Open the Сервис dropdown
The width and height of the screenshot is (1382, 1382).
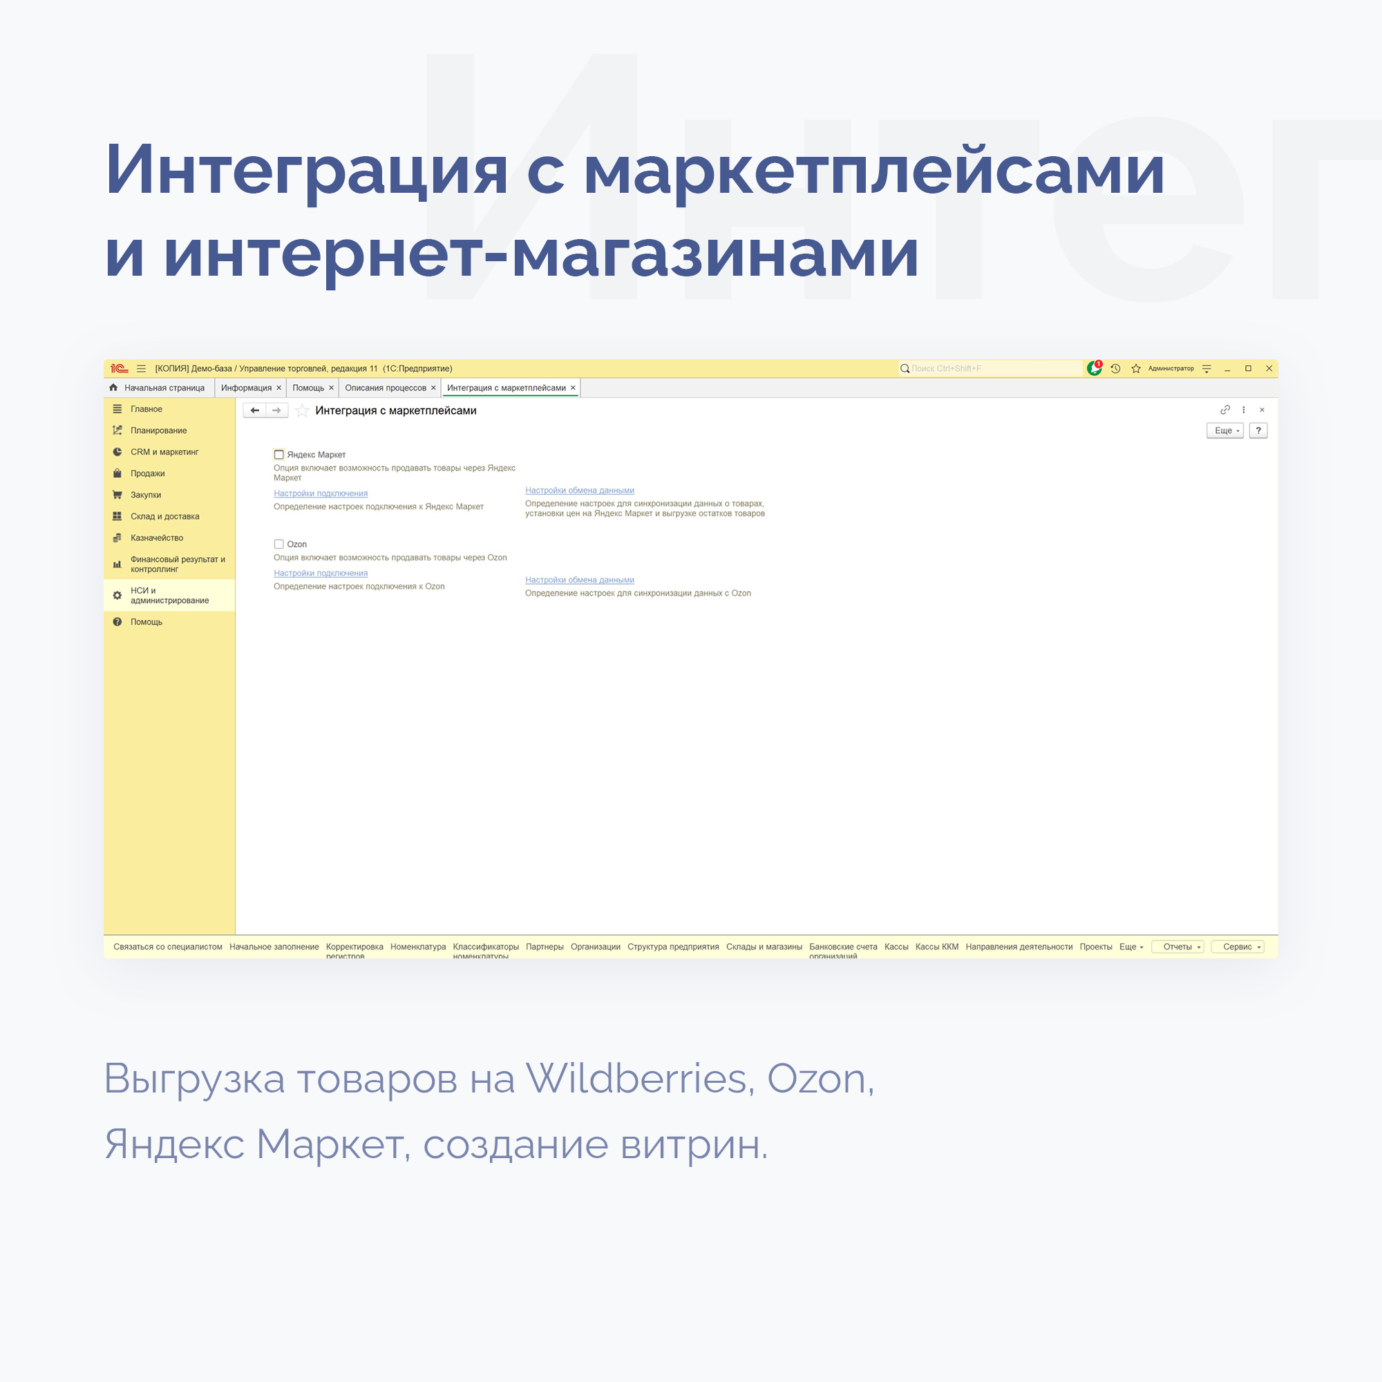(x=1238, y=947)
